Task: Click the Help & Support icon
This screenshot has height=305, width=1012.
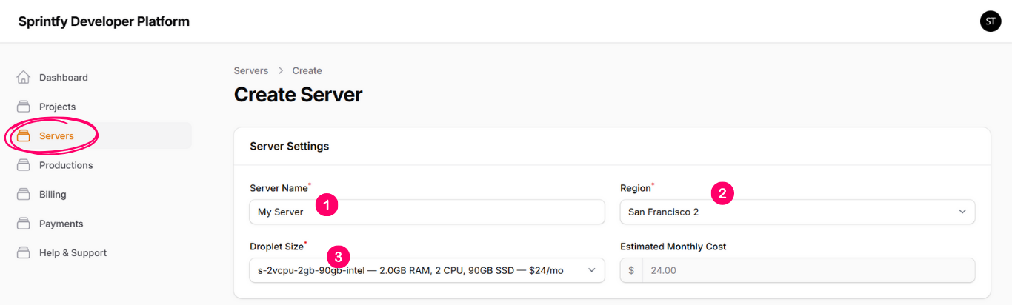Action: tap(24, 252)
